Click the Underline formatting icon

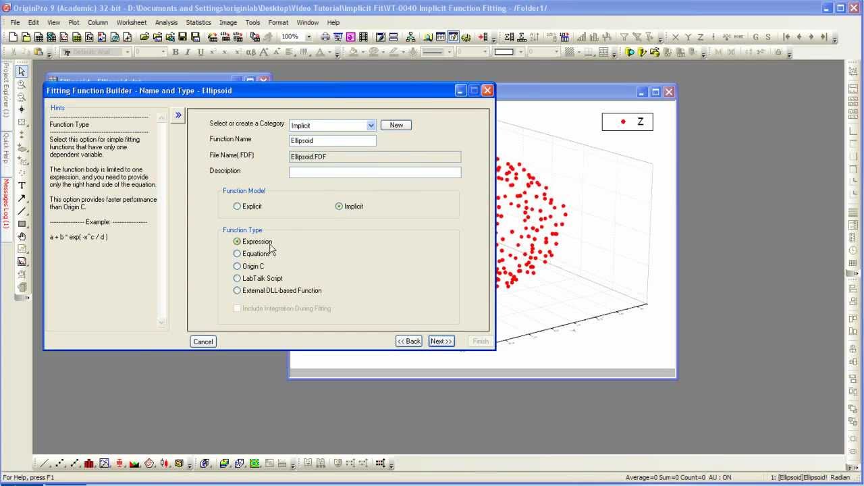200,52
